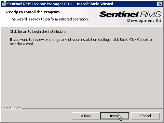Select the 'Ready to Install the Program' heading

pyautogui.click(x=33, y=12)
